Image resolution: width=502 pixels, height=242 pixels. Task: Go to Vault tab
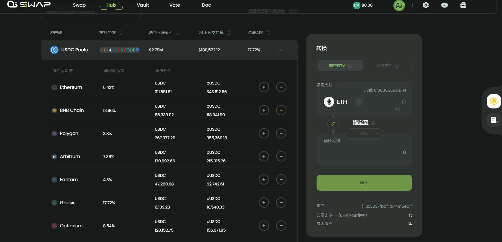pyautogui.click(x=143, y=5)
